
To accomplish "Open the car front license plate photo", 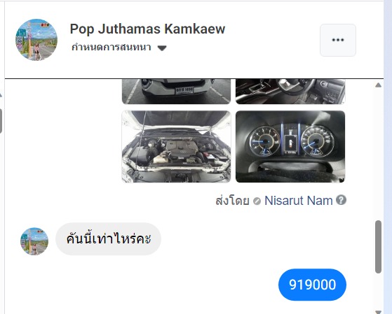I will point(176,92).
